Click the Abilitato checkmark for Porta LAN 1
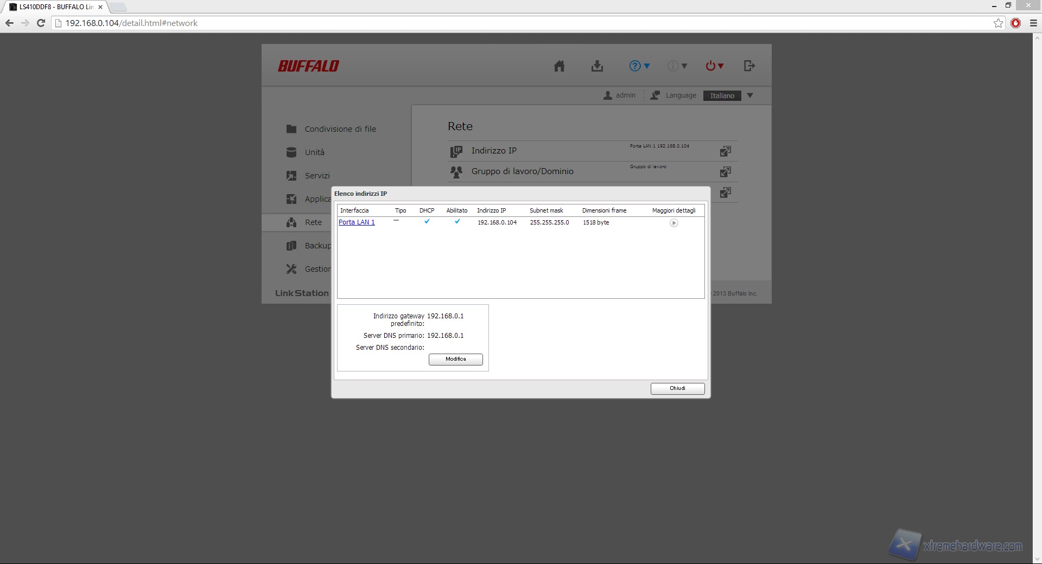Screen dimensions: 1042x564 pyautogui.click(x=458, y=222)
